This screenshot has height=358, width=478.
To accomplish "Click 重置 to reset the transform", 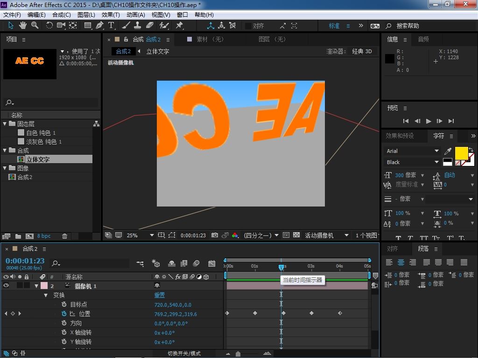I will tap(160, 295).
